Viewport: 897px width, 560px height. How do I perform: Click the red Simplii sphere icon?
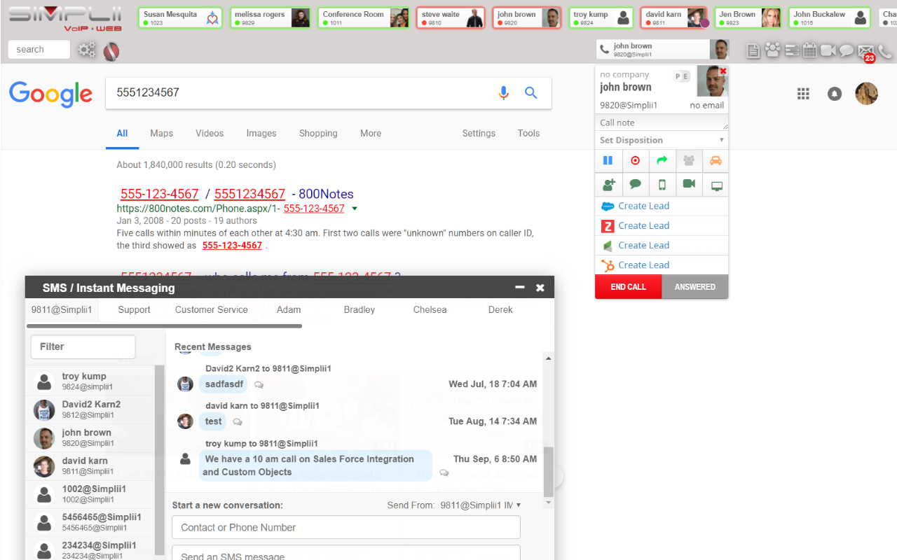click(x=111, y=50)
